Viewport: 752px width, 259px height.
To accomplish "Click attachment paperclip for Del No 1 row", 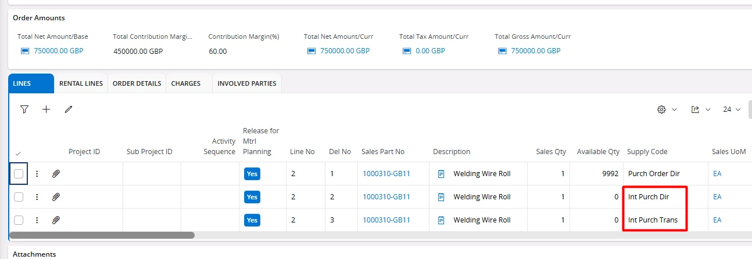I will (56, 173).
